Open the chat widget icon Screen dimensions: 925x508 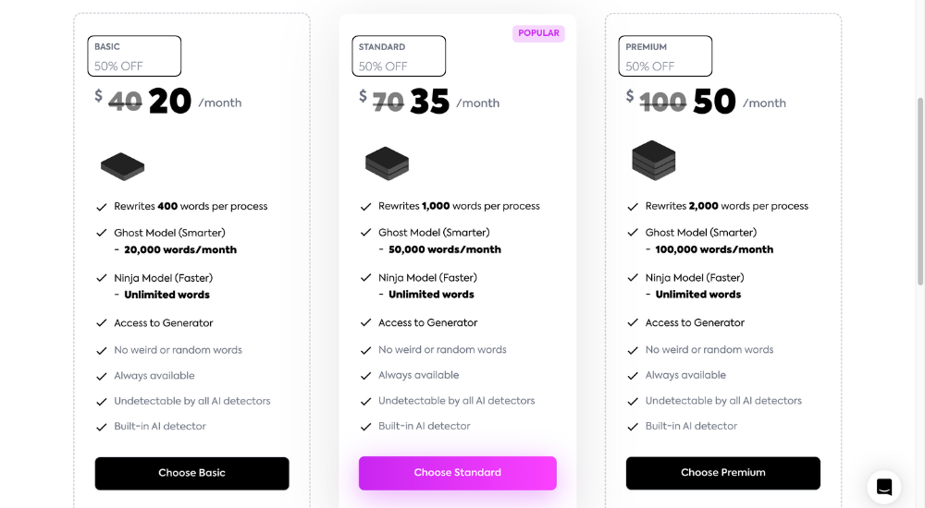(x=883, y=487)
